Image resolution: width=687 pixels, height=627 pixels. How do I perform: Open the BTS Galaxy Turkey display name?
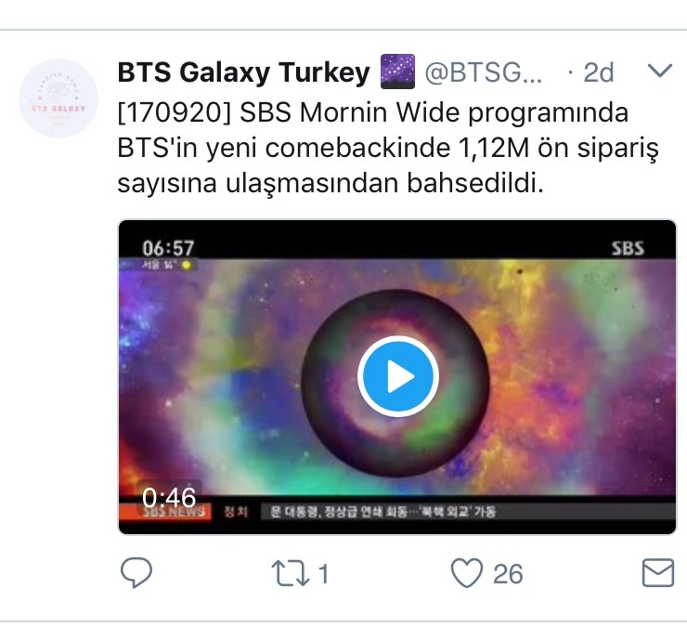243,72
